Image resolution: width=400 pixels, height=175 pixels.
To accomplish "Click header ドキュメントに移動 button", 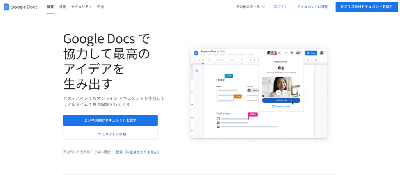I will pyautogui.click(x=313, y=7).
